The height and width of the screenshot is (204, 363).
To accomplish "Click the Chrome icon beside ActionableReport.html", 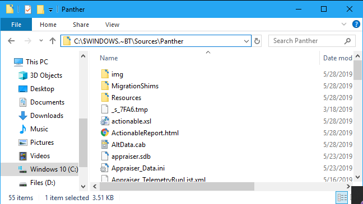I will [105, 132].
